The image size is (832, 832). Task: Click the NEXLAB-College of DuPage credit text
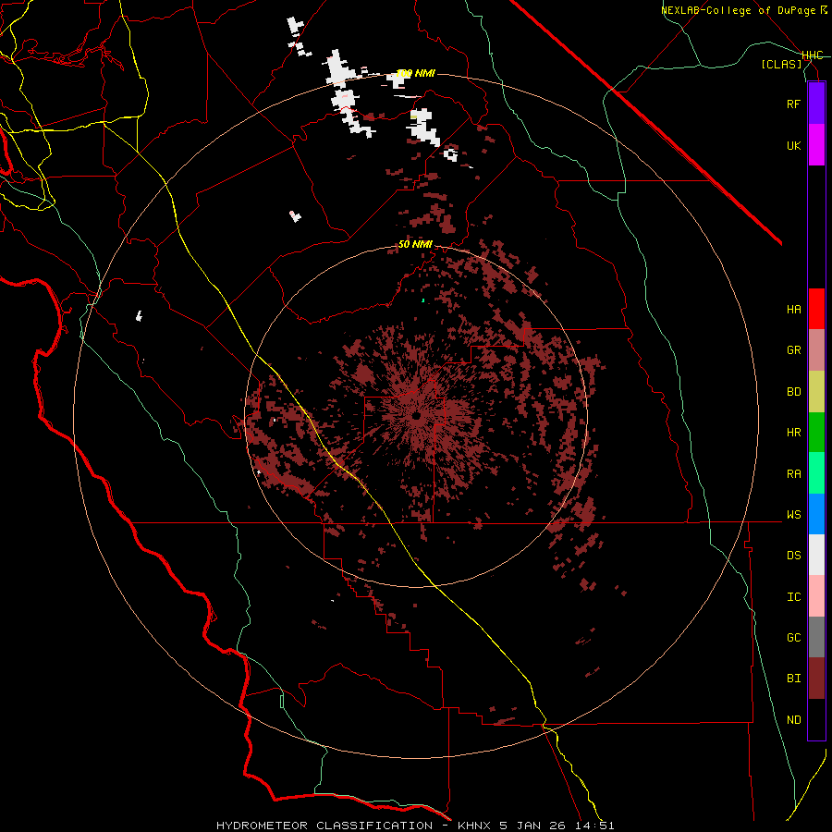click(x=738, y=10)
